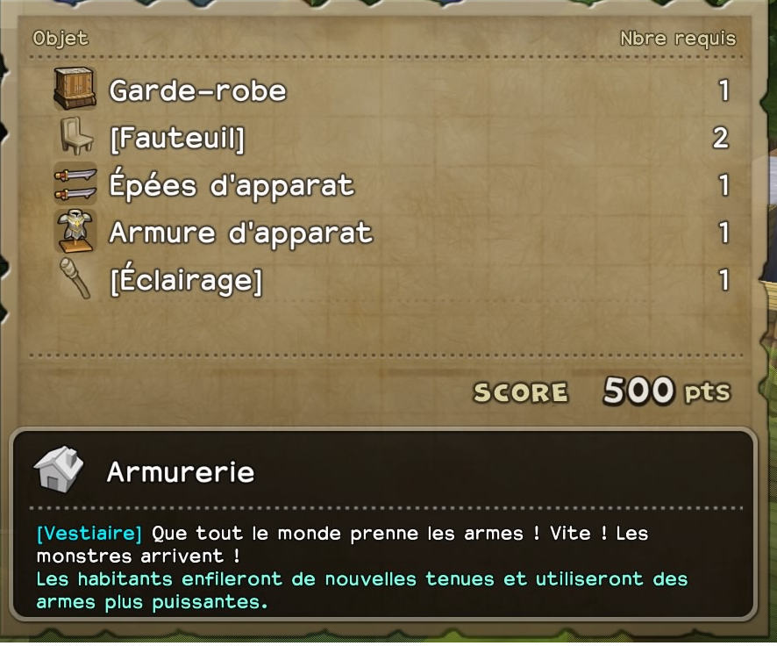The width and height of the screenshot is (777, 646).
Task: Select the Fauteuil chair icon
Action: (x=75, y=136)
